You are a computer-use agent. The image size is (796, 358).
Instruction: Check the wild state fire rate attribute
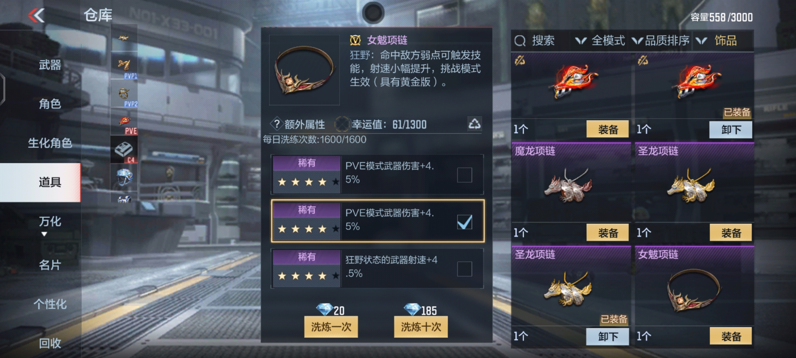(x=464, y=269)
